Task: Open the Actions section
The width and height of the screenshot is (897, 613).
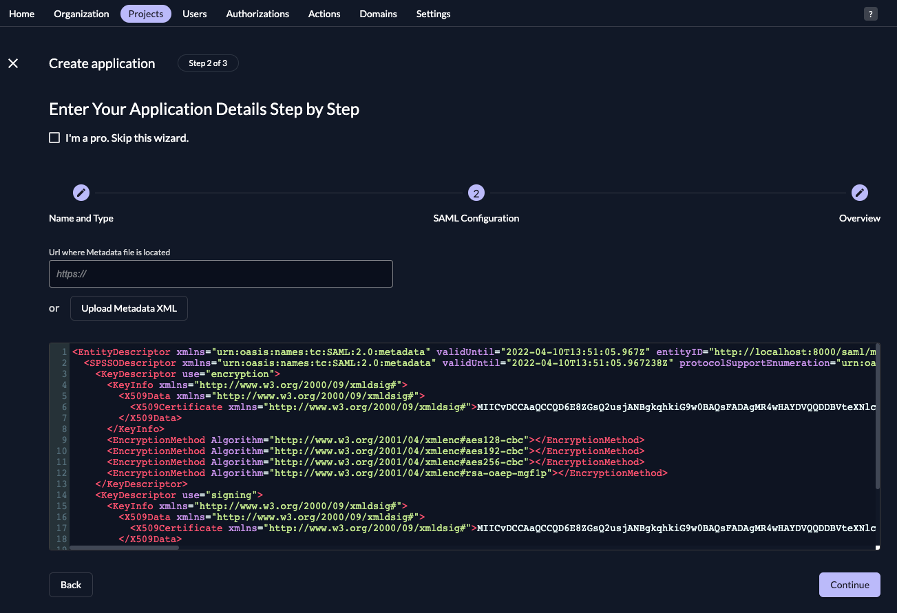Action: 324,13
